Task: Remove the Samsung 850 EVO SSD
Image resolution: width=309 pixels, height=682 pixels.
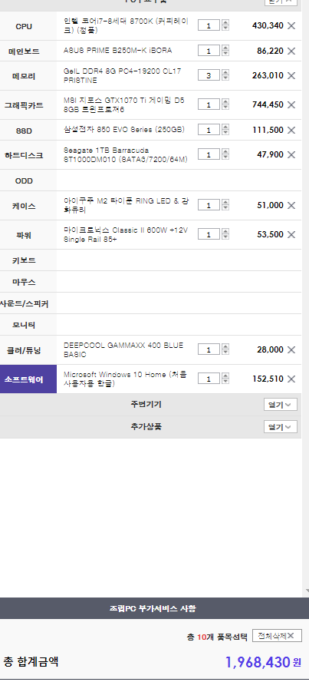Action: [291, 130]
